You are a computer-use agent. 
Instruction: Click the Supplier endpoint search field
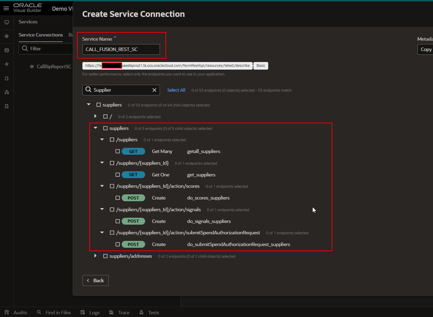(x=121, y=90)
